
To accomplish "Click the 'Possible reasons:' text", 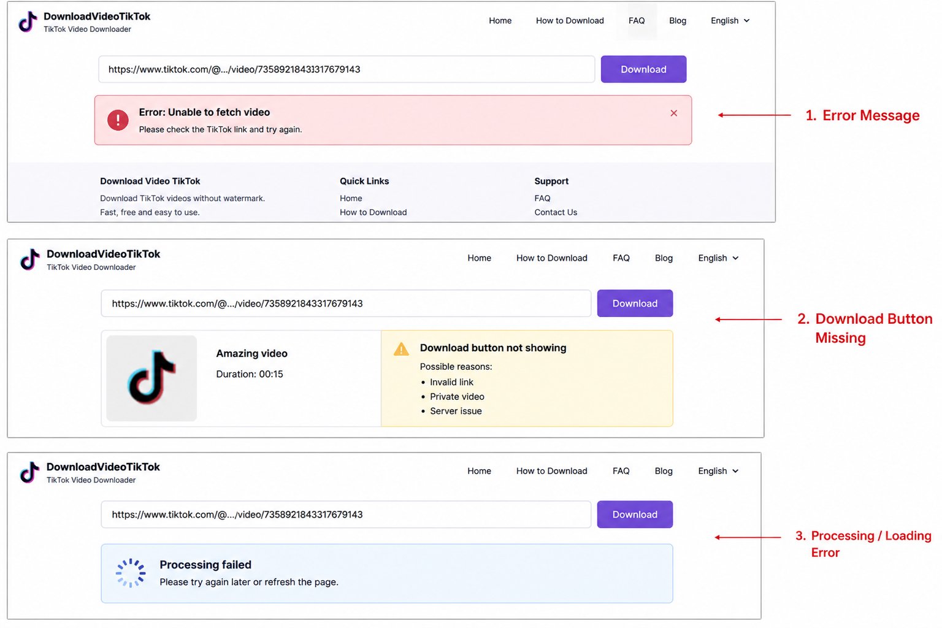I will coord(456,367).
